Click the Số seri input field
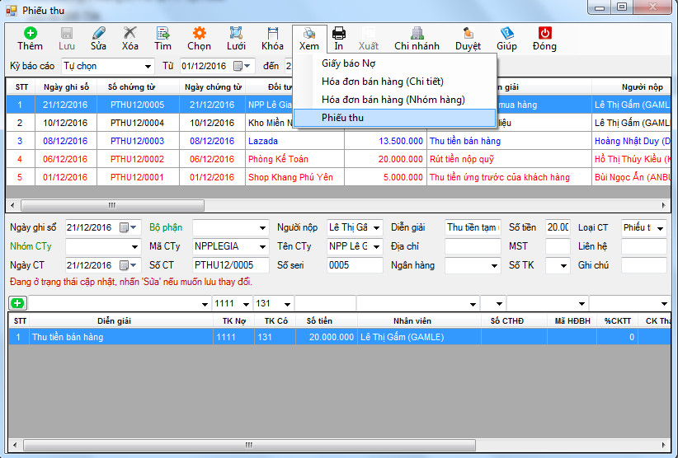Viewport: 678px width, 458px height. (x=355, y=265)
